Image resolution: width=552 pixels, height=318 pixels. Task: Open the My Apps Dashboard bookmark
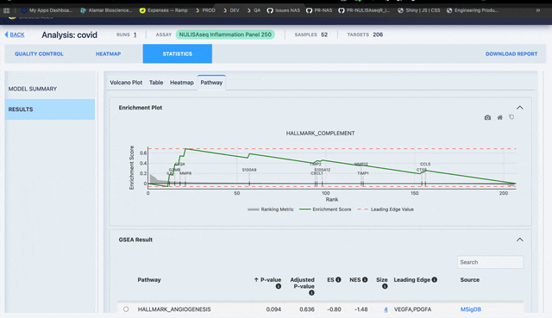point(47,10)
